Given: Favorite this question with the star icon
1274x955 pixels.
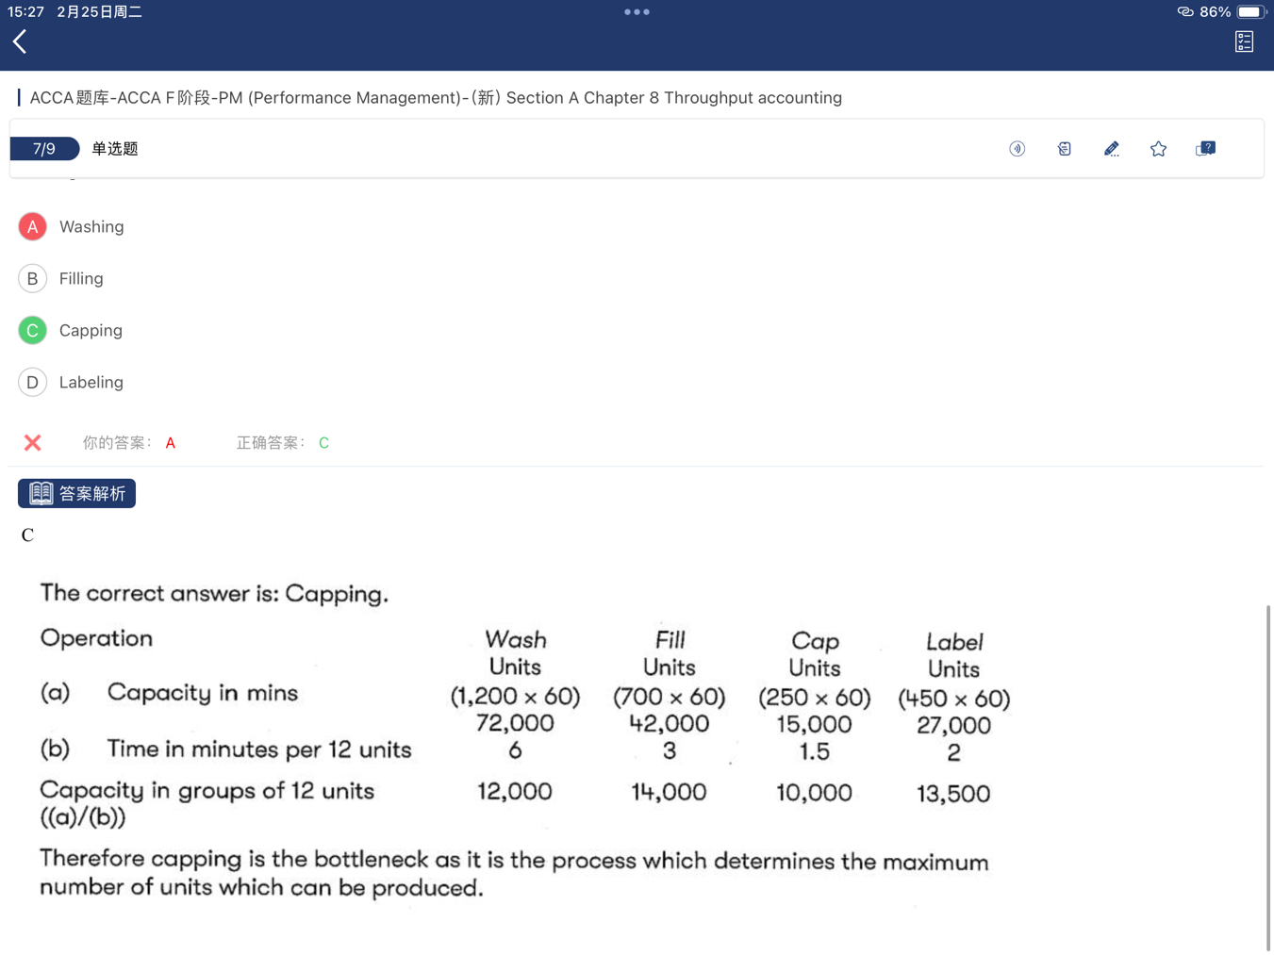Looking at the screenshot, I should pos(1158,149).
